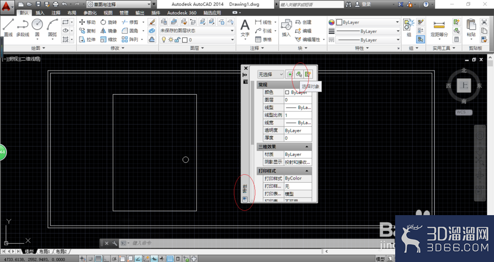Toggle the layer lightbulb on/off icon
Image resolution: width=494 pixels, height=262 pixels.
pos(164,39)
